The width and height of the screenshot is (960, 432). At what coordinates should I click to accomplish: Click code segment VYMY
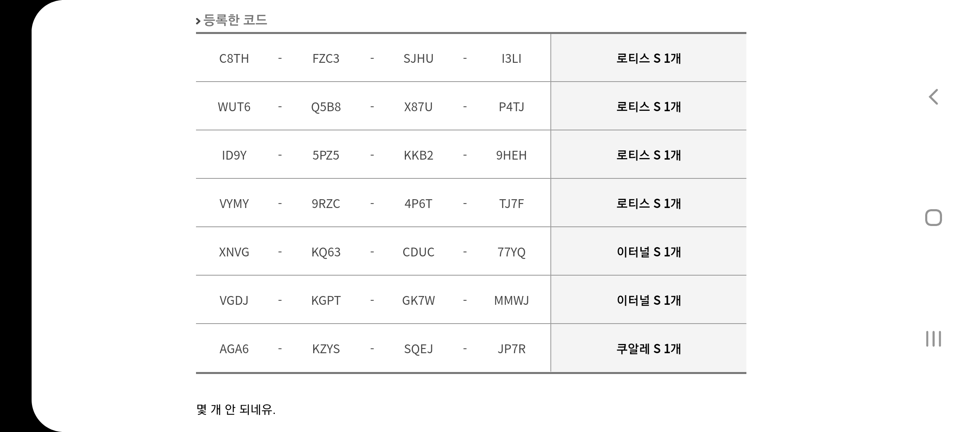[x=234, y=204]
